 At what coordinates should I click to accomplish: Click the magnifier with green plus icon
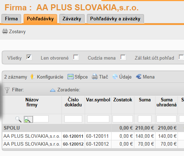tap(28, 119)
